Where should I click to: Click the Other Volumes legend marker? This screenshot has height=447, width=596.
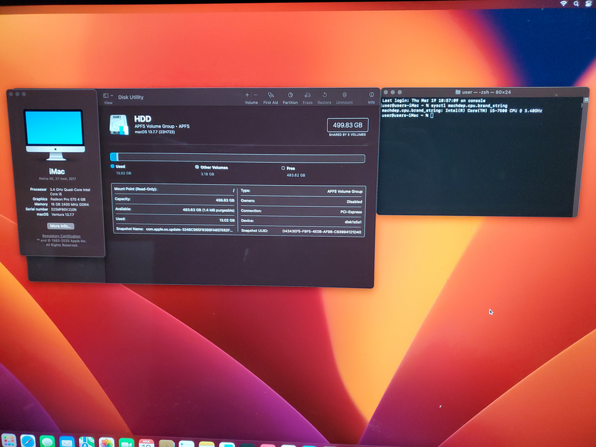pos(197,167)
